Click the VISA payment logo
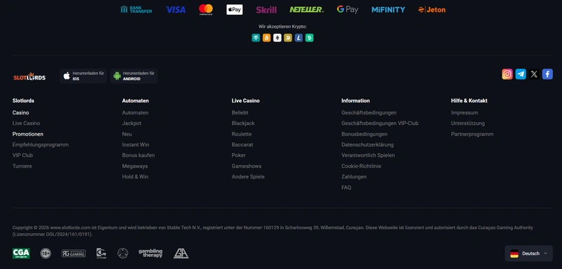 coord(176,10)
